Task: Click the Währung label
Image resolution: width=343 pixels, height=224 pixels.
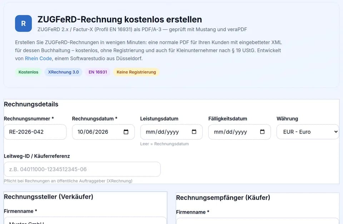Action: pos(287,118)
